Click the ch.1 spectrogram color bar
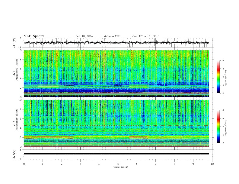The width and height of the screenshot is (239, 184). 218,77
